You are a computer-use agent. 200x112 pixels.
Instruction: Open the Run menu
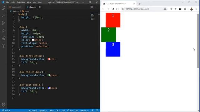pyautogui.click(x=40, y=2)
